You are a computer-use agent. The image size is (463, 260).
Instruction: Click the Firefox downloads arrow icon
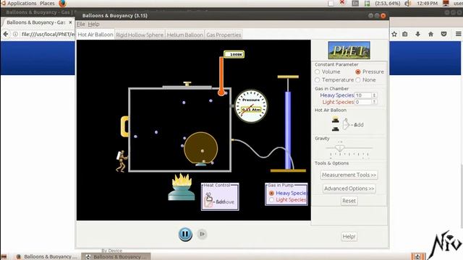coord(418,34)
